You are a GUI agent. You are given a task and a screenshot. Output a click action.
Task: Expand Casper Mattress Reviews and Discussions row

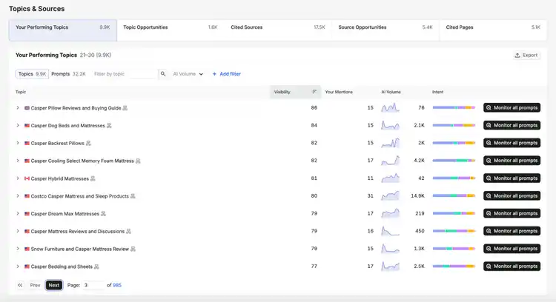pyautogui.click(x=18, y=231)
